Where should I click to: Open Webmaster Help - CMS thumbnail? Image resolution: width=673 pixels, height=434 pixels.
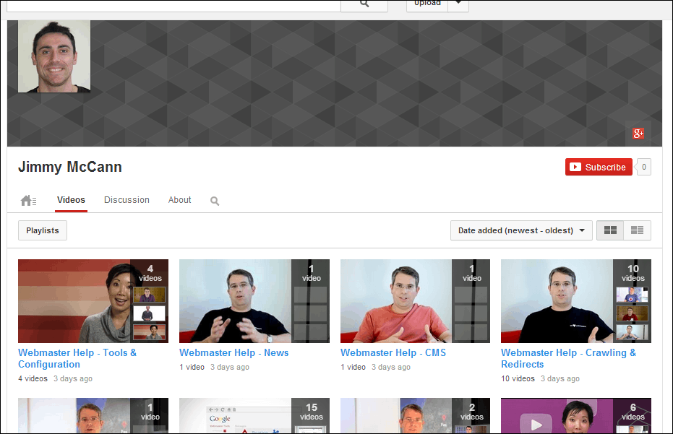click(x=415, y=300)
